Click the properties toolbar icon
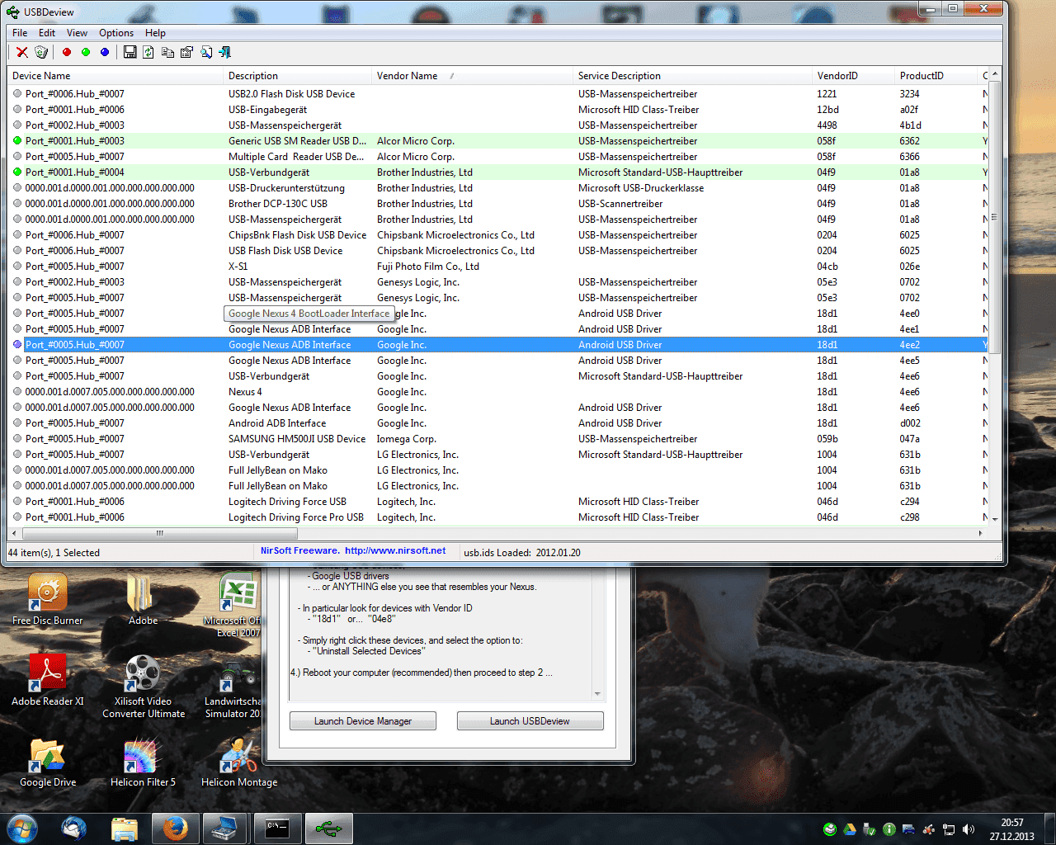Image resolution: width=1056 pixels, height=845 pixels. click(186, 52)
